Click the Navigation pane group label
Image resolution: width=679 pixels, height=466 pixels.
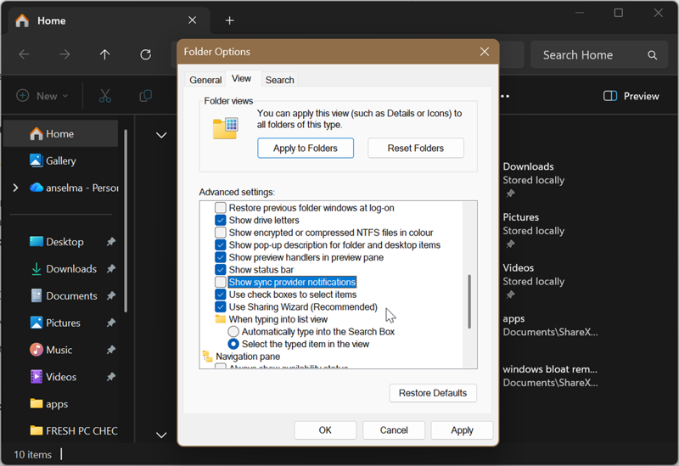click(248, 357)
